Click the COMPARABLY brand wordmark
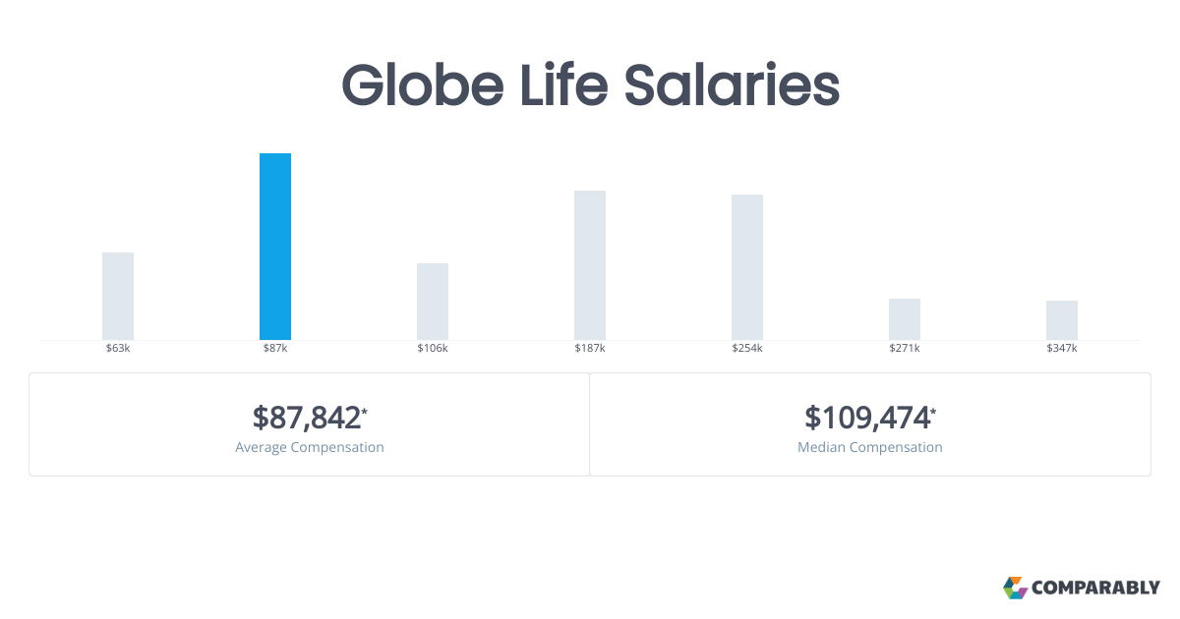 pos(1095,589)
